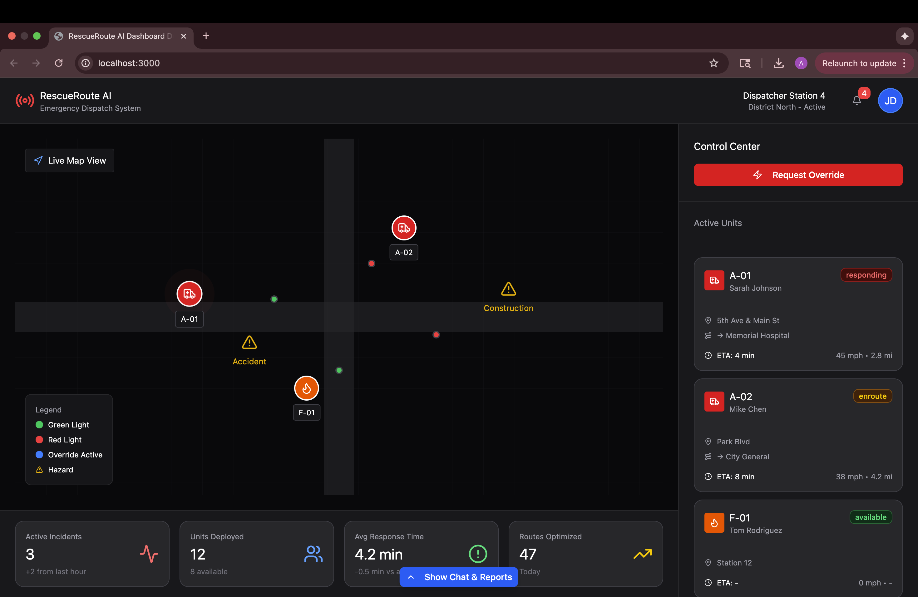Click the Relaunch to update button

[859, 63]
